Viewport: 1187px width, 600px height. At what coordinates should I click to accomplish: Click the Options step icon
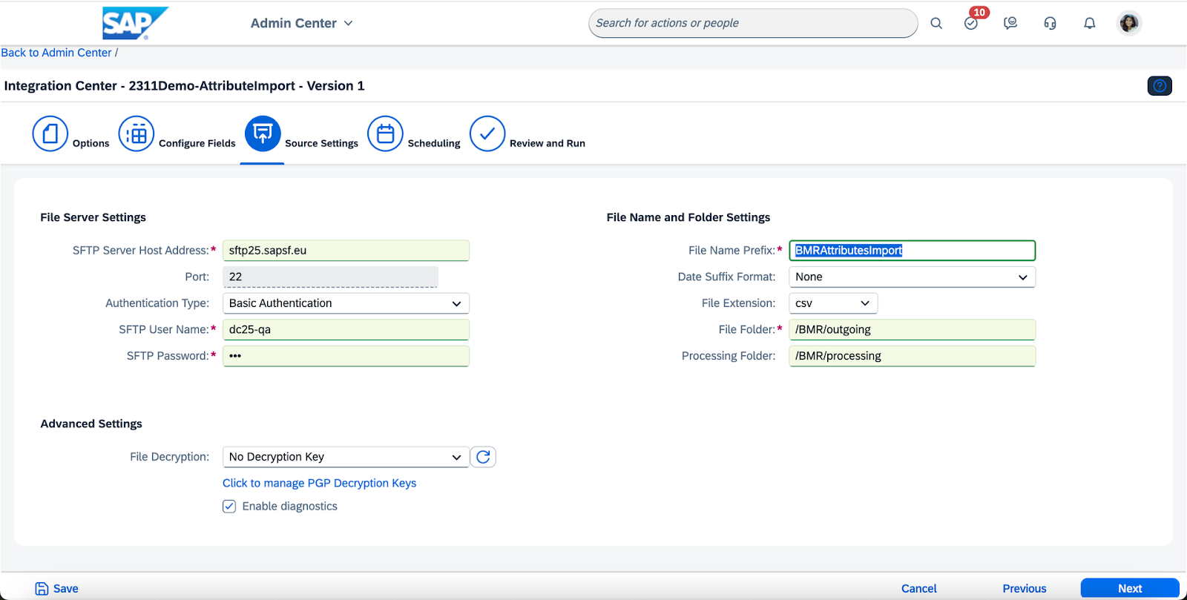point(50,133)
